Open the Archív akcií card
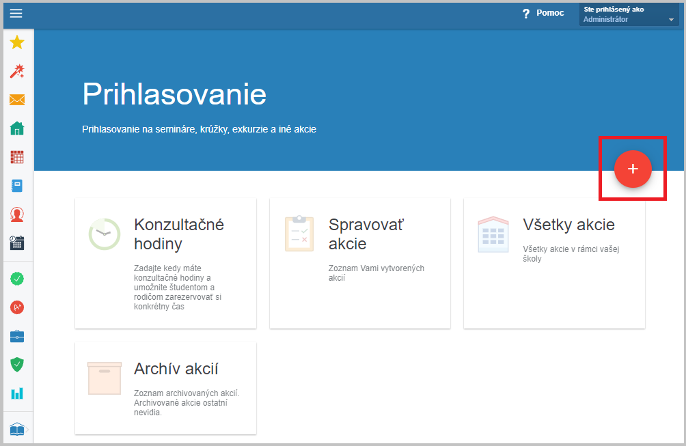686x446 pixels. tap(166, 388)
